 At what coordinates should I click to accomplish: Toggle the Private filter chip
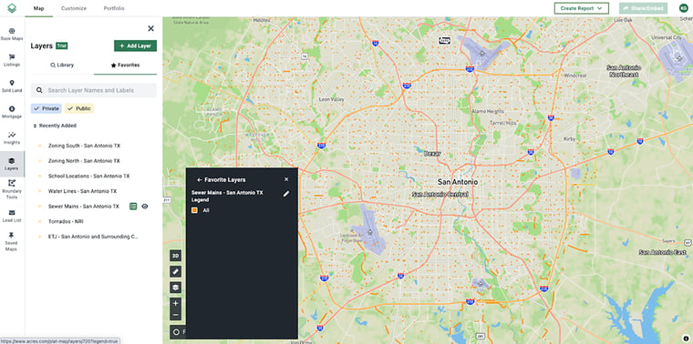46,108
